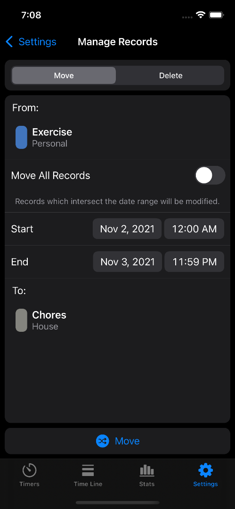Tap the back chevron arrow icon
Viewport: 235px width, 509px height.
point(9,42)
